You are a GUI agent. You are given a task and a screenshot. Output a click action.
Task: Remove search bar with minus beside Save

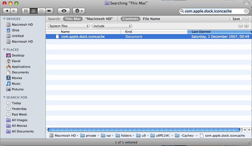[246, 19]
